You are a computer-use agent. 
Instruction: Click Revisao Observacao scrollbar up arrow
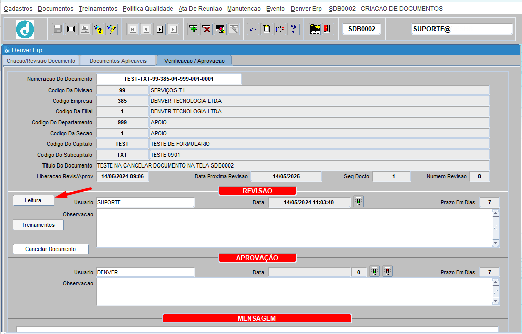point(496,213)
